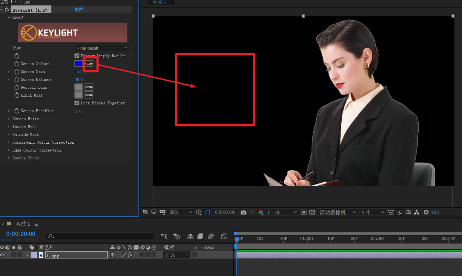Click the 模式 column header
The width and height of the screenshot is (462, 276).
(x=169, y=248)
